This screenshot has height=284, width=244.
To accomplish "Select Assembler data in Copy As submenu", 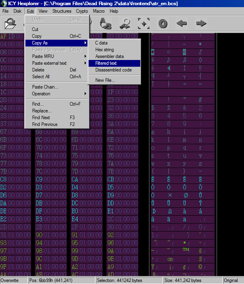I will 114,56.
